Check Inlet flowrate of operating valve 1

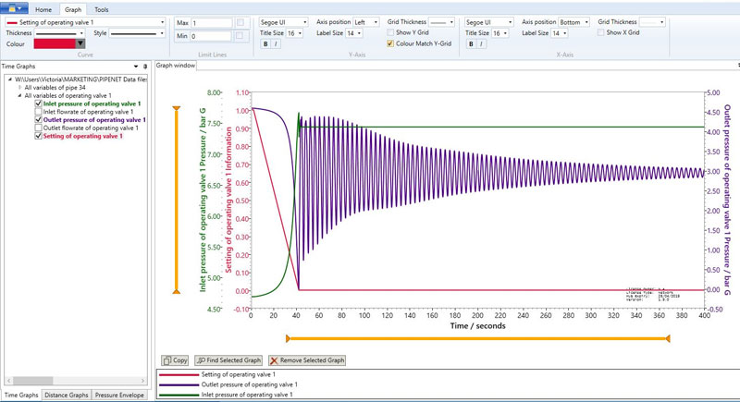pos(38,112)
